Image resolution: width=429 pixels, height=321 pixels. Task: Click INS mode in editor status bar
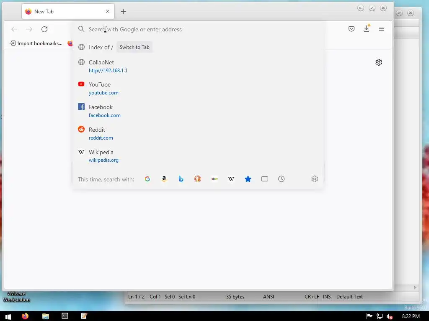(327, 297)
